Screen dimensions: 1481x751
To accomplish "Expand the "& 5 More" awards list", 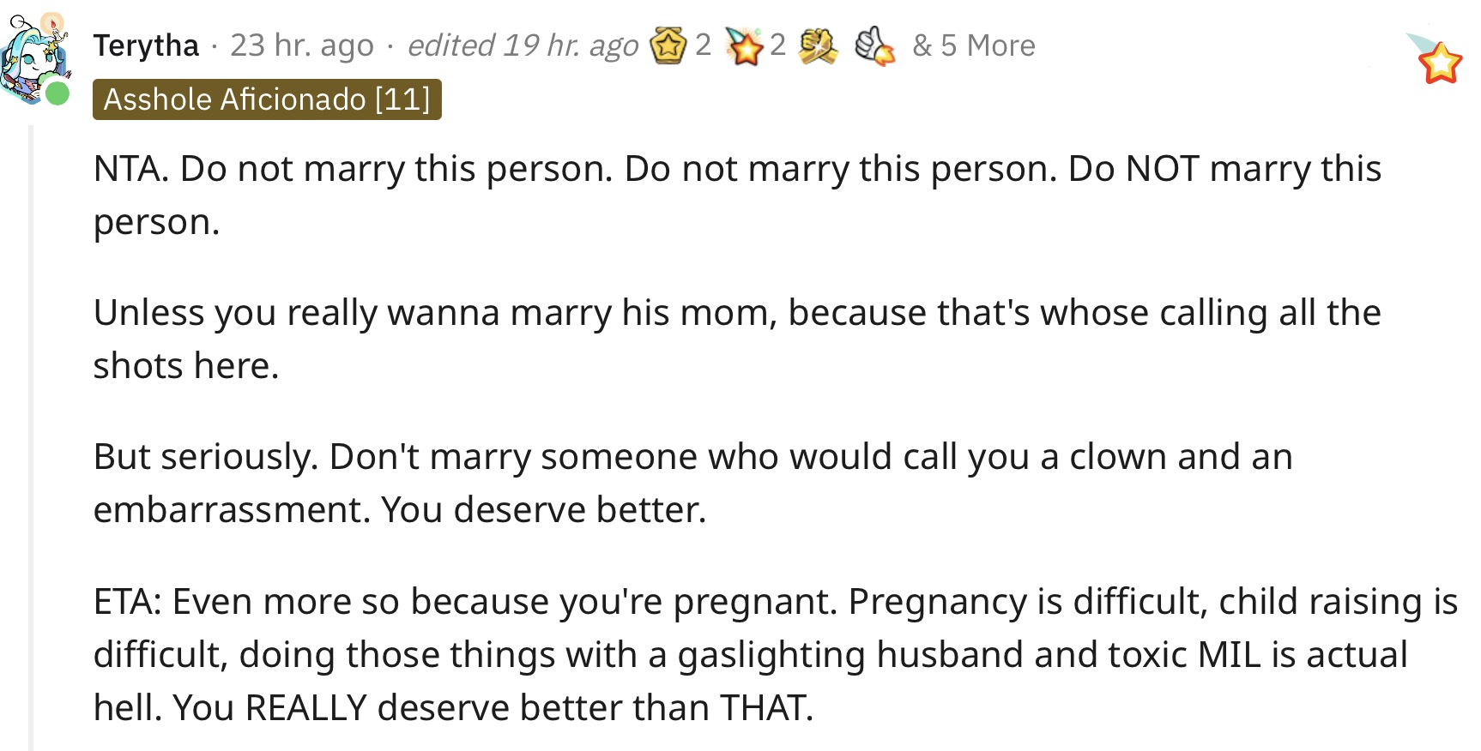I will coord(974,45).
